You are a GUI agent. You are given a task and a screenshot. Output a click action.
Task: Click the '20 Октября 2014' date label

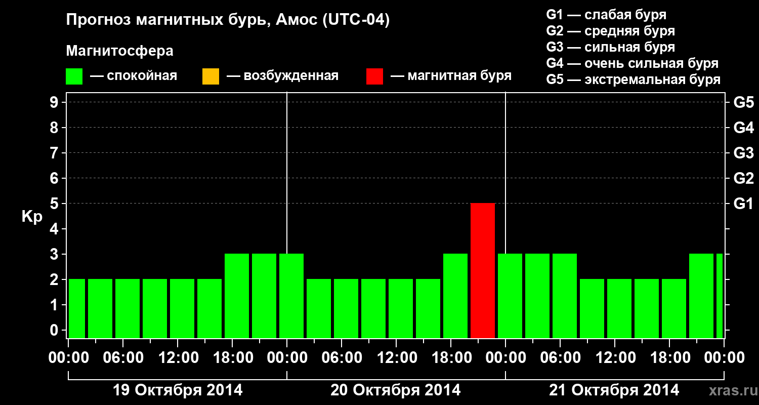pos(396,390)
